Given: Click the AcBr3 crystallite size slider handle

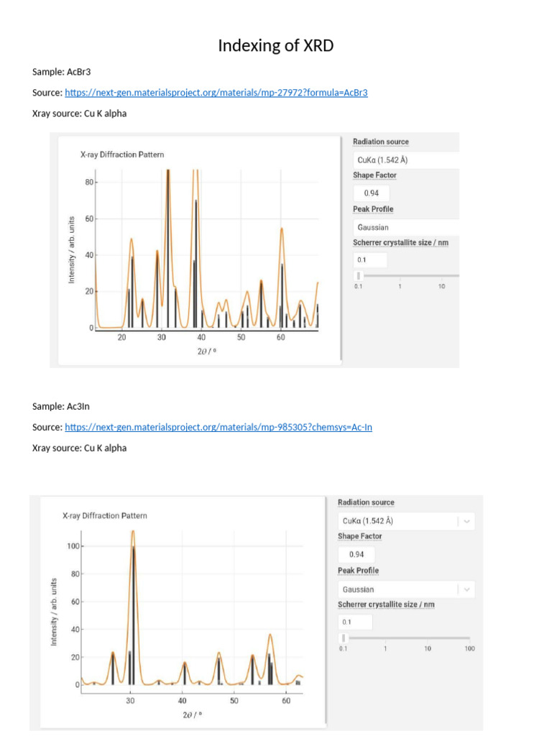Looking at the screenshot, I should 359,275.
